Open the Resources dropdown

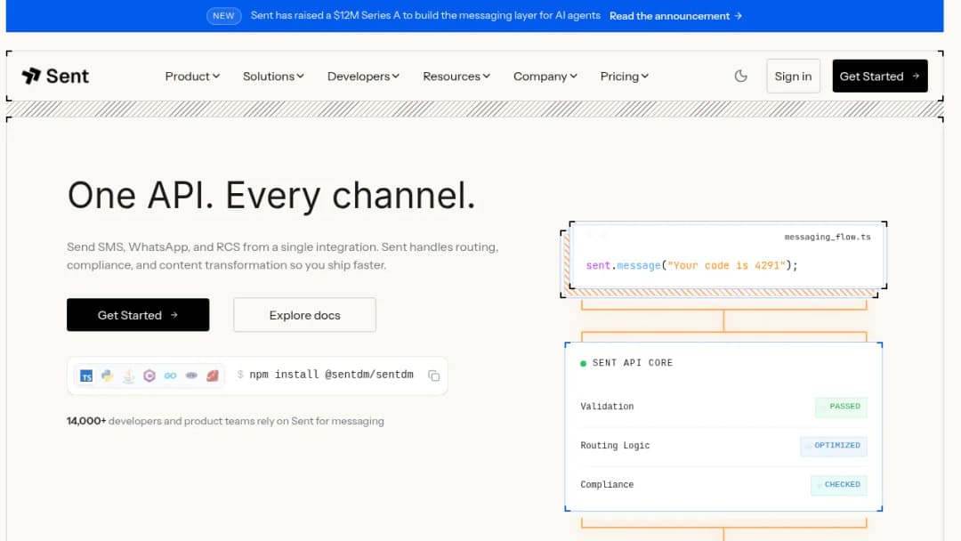456,76
